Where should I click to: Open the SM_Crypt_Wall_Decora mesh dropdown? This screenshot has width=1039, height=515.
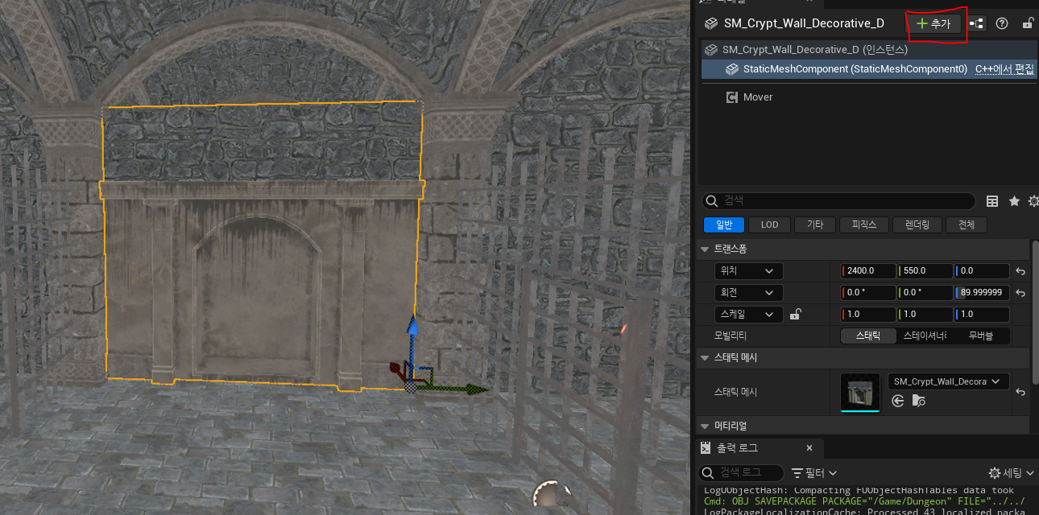click(x=948, y=381)
